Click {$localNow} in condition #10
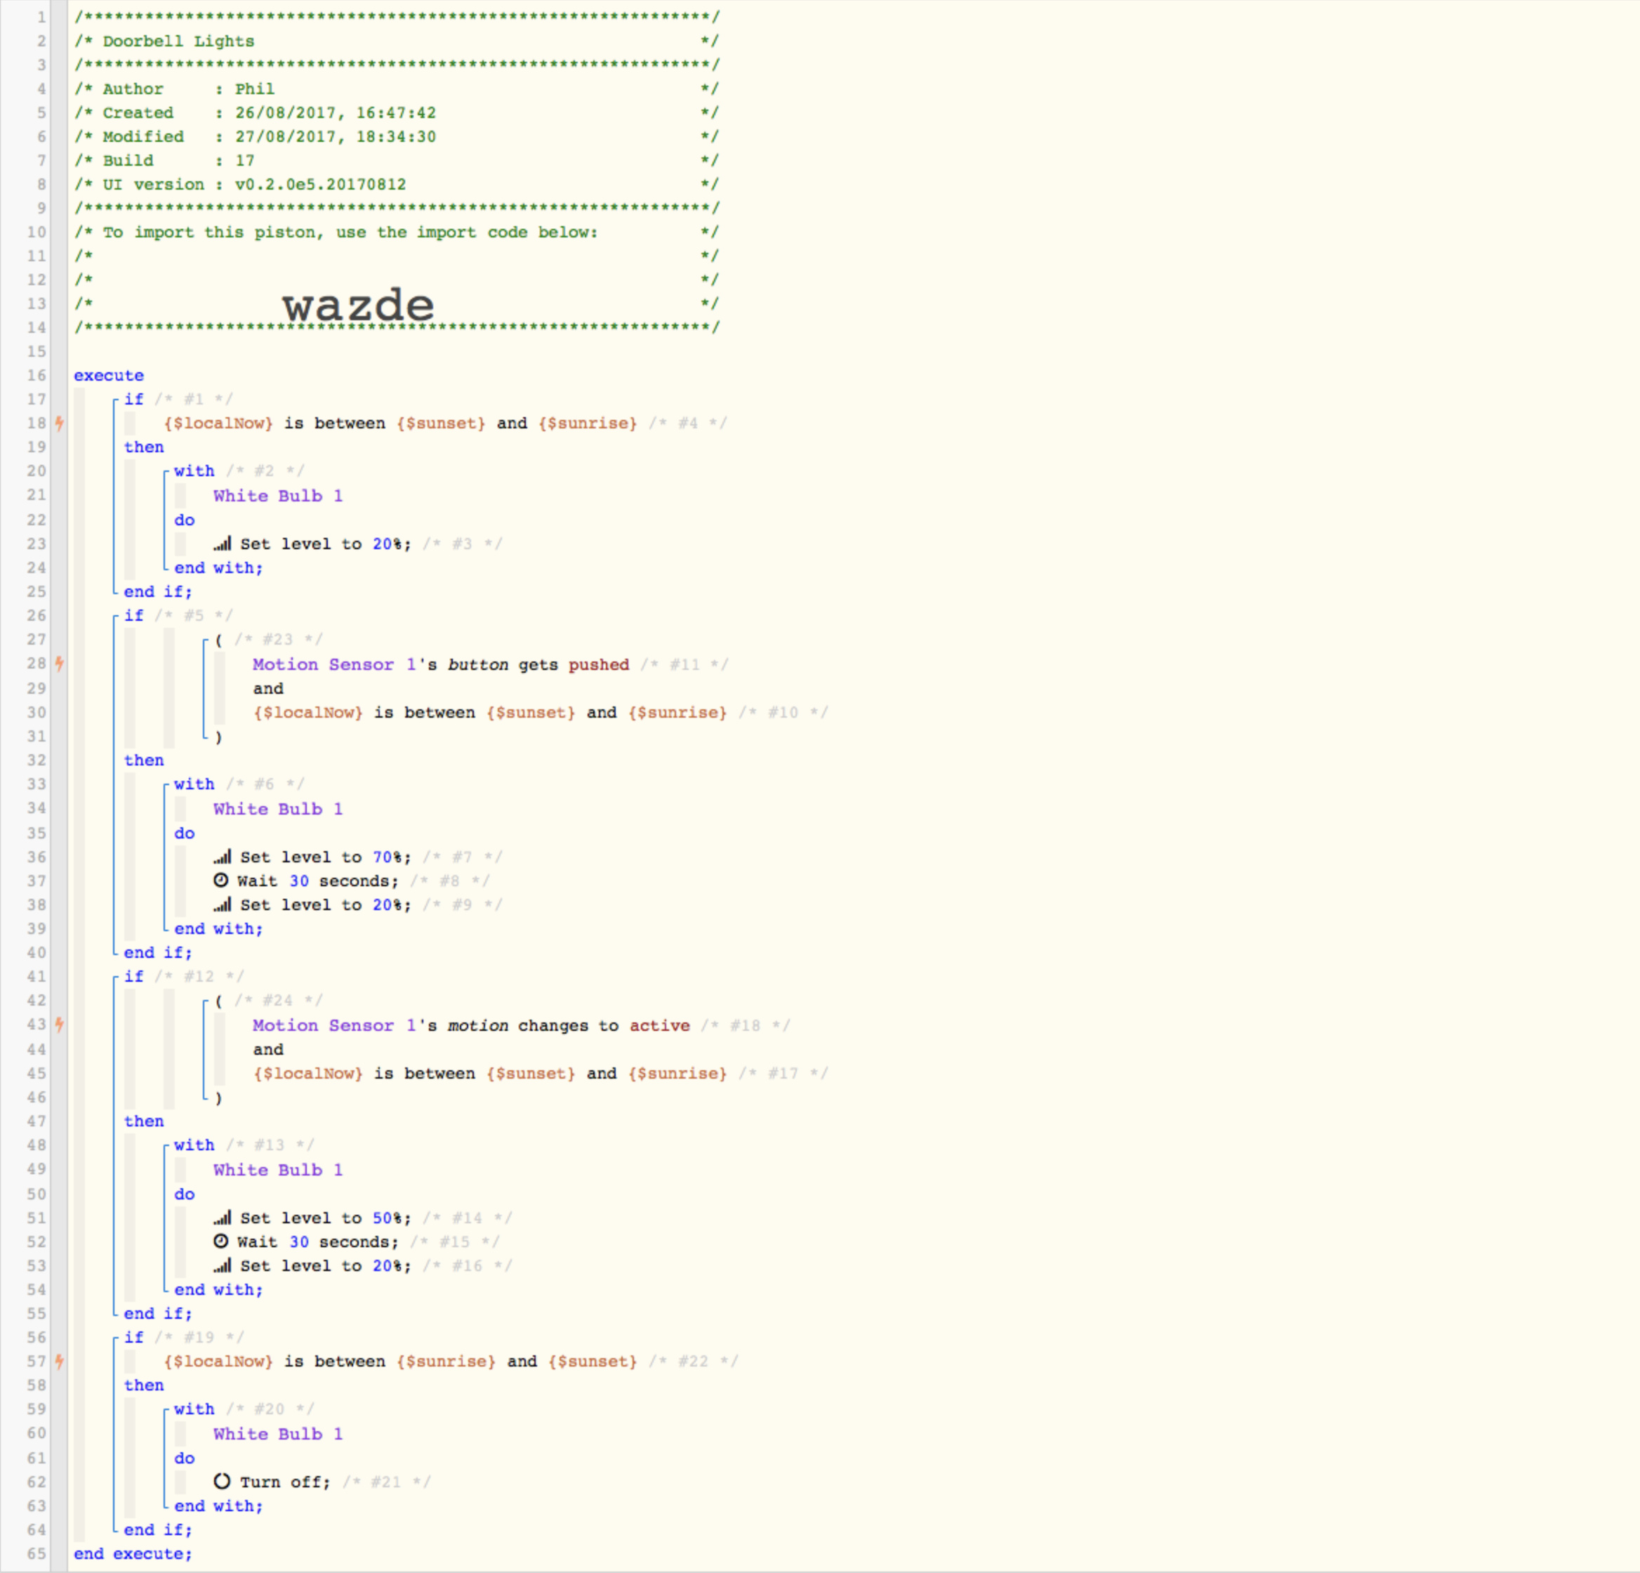The width and height of the screenshot is (1640, 1573). click(308, 712)
